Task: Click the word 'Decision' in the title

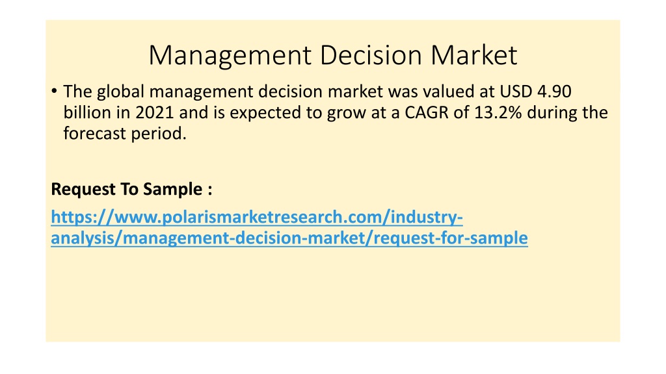Action: (x=371, y=55)
